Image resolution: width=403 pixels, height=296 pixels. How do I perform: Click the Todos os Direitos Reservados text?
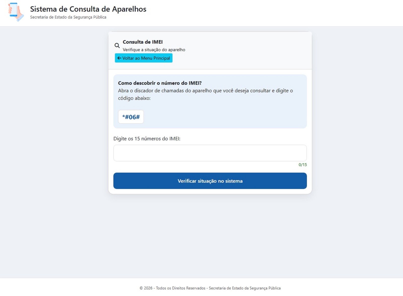(x=181, y=288)
